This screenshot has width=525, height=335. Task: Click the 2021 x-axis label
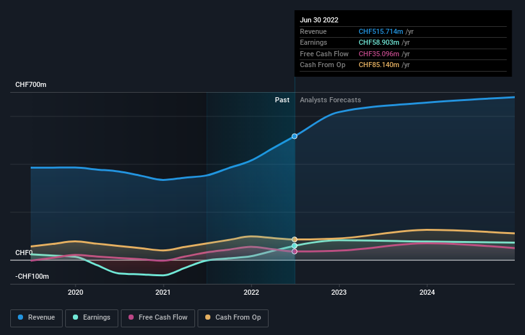[163, 292]
